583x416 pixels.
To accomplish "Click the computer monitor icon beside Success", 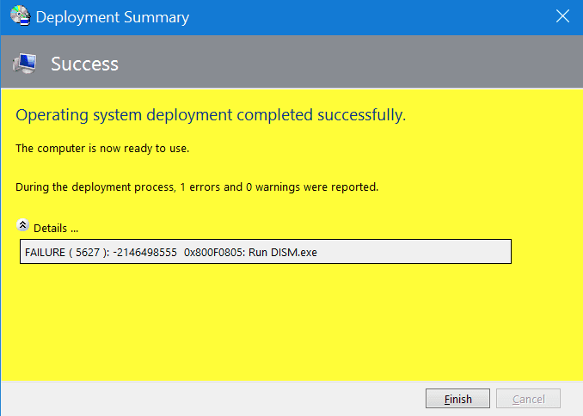I will tap(24, 64).
